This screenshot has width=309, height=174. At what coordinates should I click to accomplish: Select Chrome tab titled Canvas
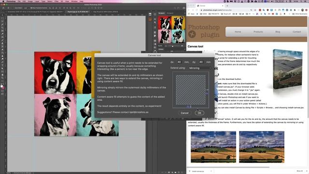[210, 6]
